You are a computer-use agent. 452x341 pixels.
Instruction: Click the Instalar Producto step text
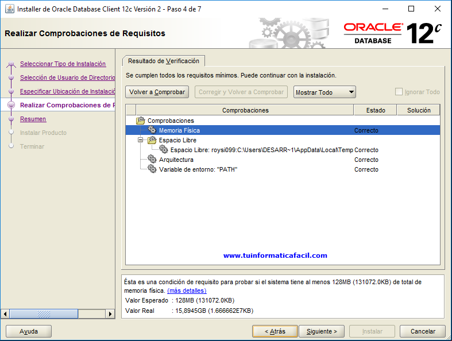(43, 133)
